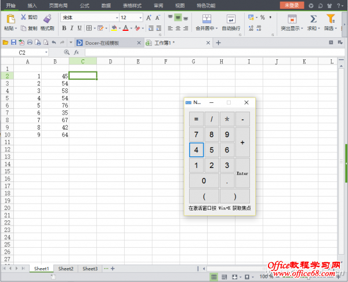Open the Insert (插入) ribbon tab
The image size is (348, 282).
point(32,5)
